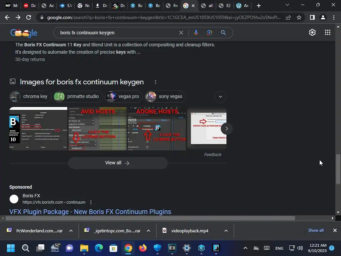Click the horizontal page scrollbar

pos(150,218)
